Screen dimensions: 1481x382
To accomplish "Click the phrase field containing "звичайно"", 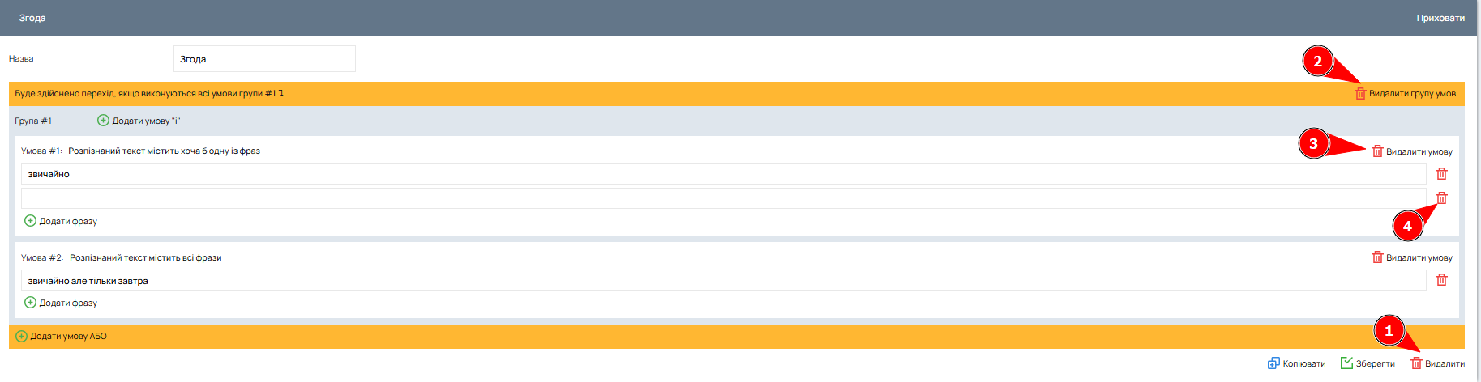I will 721,174.
